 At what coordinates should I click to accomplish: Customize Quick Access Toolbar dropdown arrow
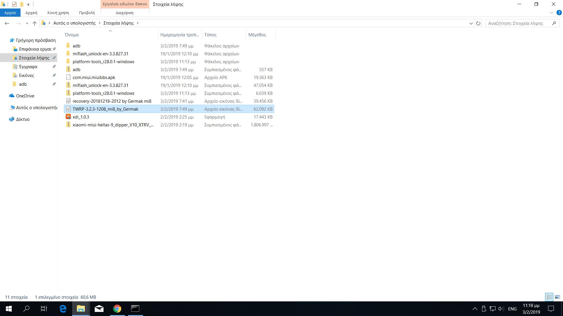28,4
